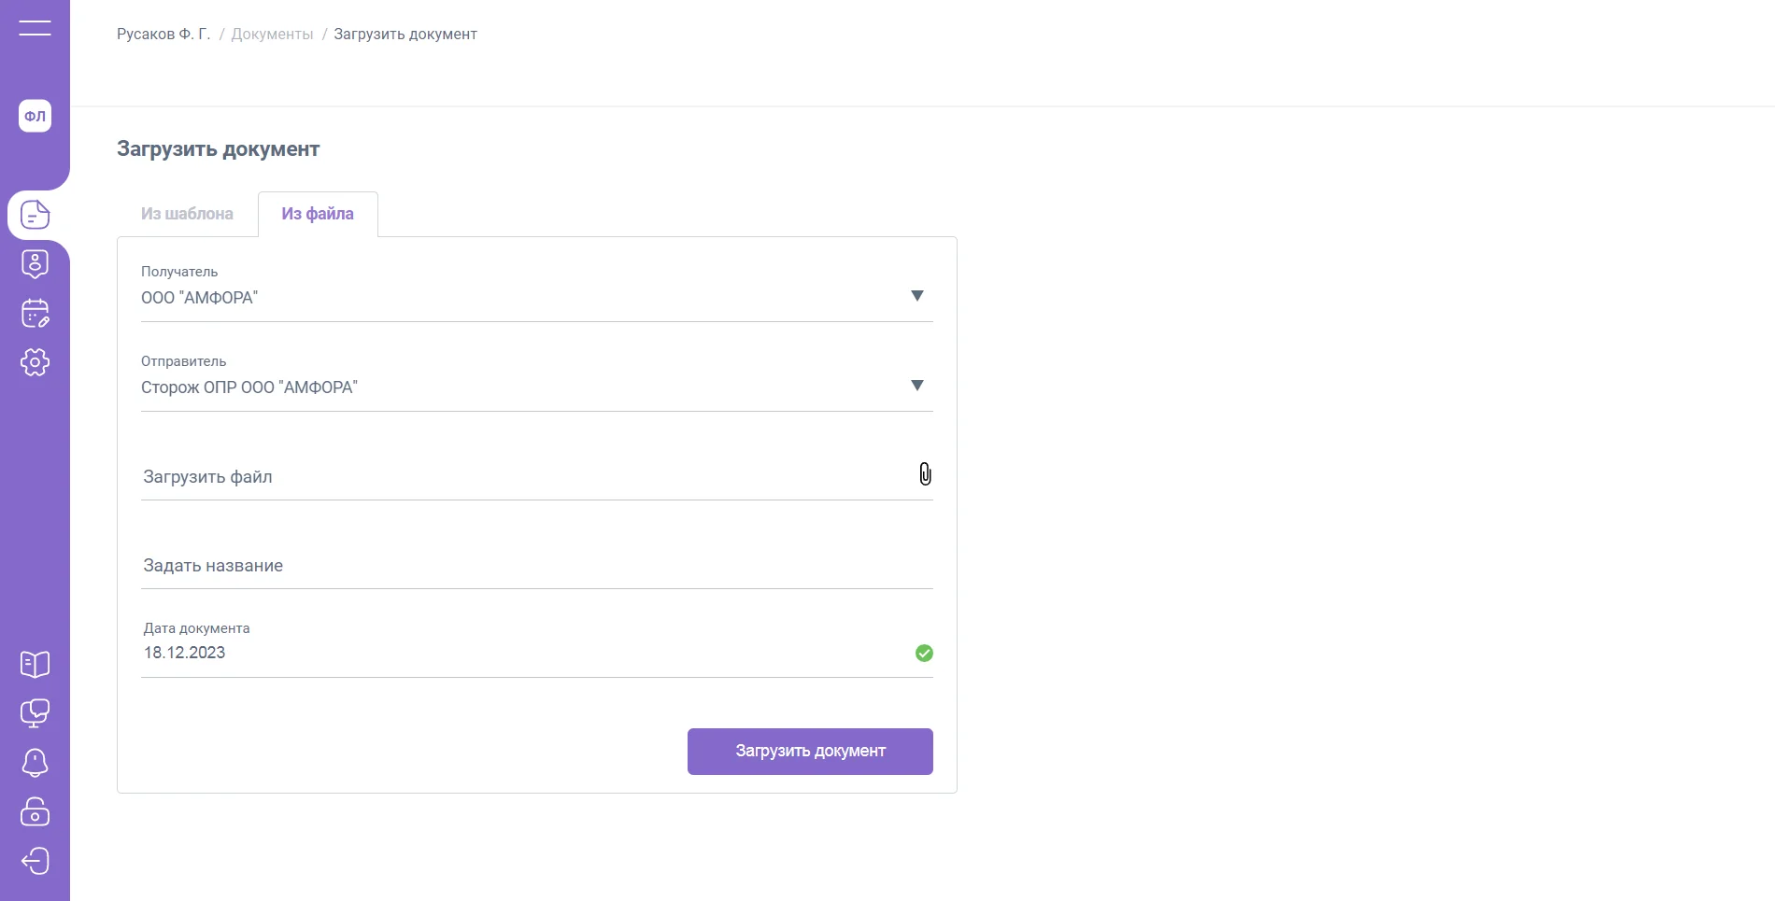Open the hamburger menu in the sidebar

(x=35, y=28)
